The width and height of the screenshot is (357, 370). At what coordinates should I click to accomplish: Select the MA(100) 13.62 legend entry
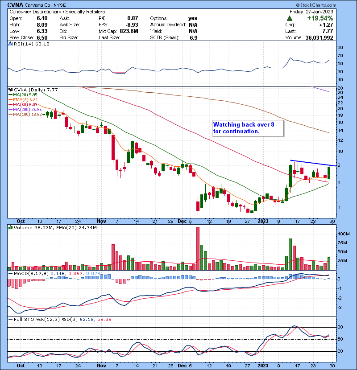(x=25, y=115)
